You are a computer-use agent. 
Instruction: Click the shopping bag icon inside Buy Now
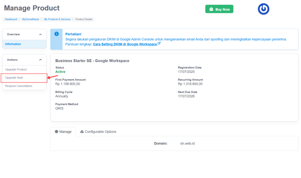pos(211,9)
